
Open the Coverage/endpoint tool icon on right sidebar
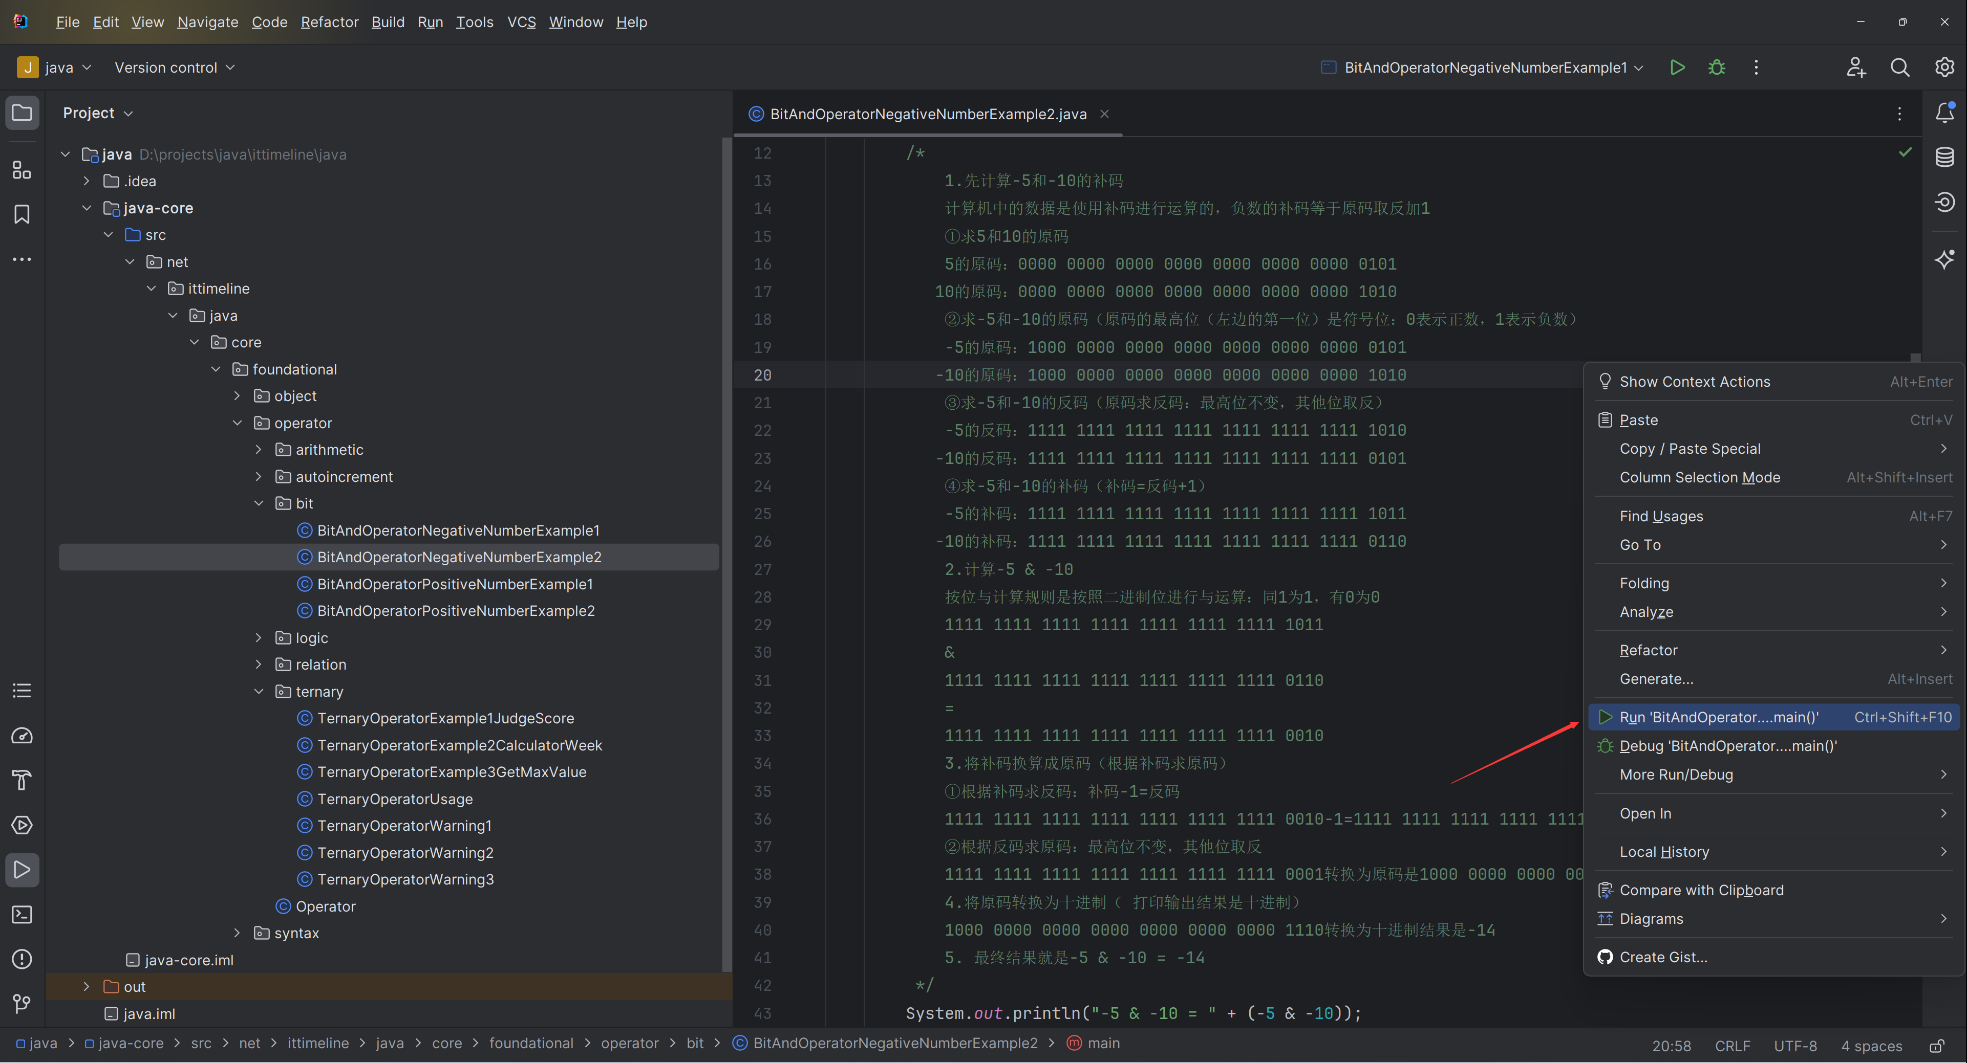pyautogui.click(x=1944, y=202)
